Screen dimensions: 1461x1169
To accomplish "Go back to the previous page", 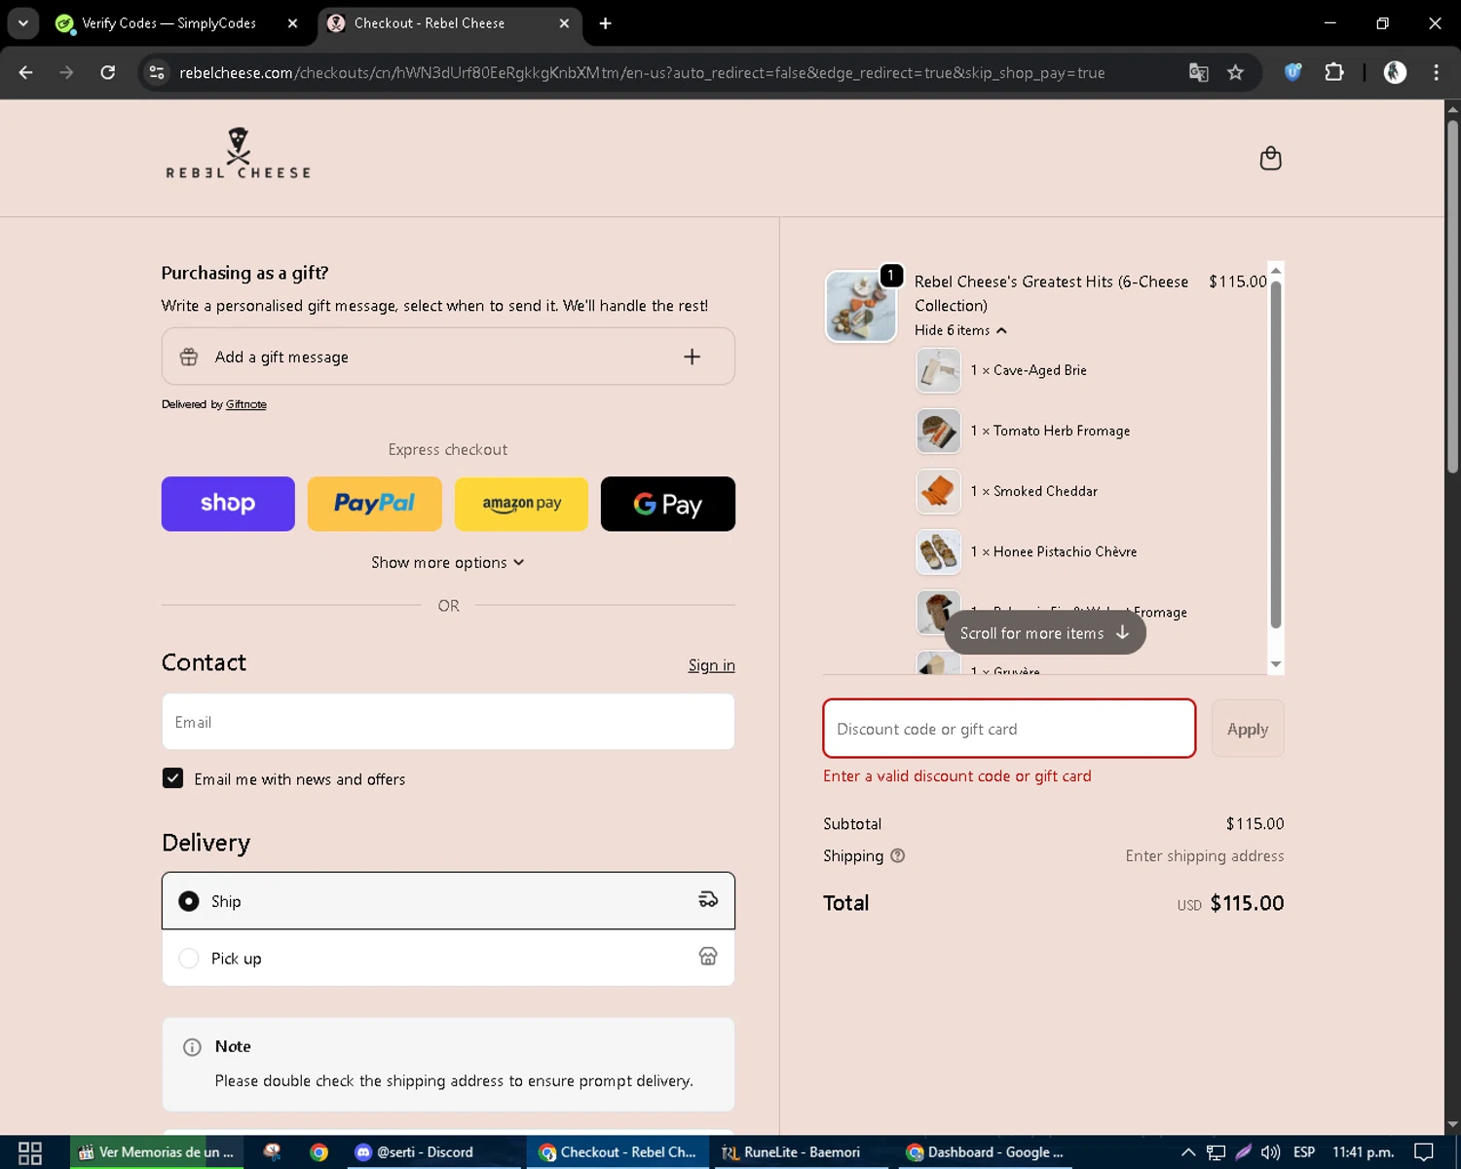I will [x=26, y=72].
